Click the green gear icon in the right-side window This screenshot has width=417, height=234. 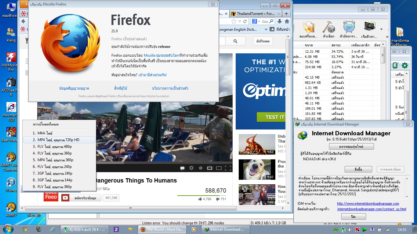(405, 65)
